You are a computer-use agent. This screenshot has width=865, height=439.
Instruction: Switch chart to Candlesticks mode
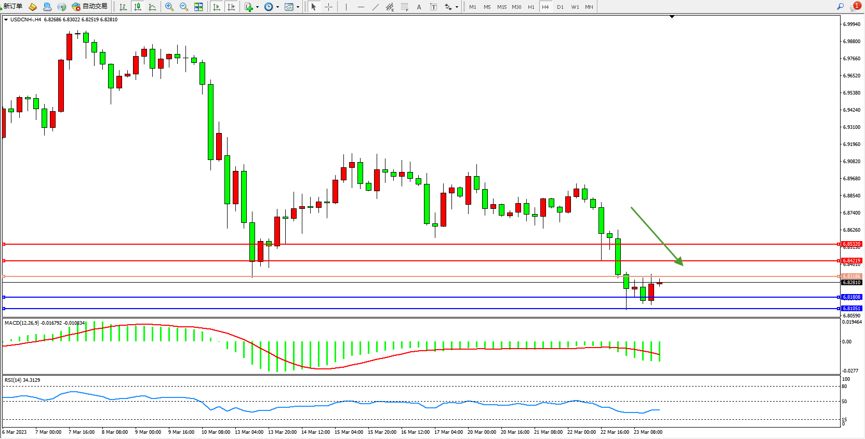tap(138, 7)
